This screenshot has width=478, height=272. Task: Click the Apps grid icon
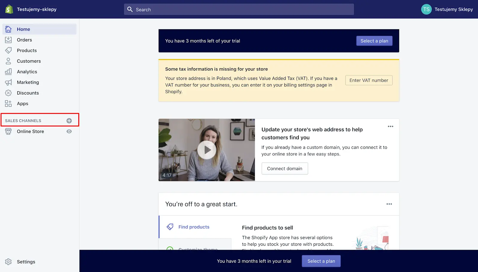[x=8, y=103]
